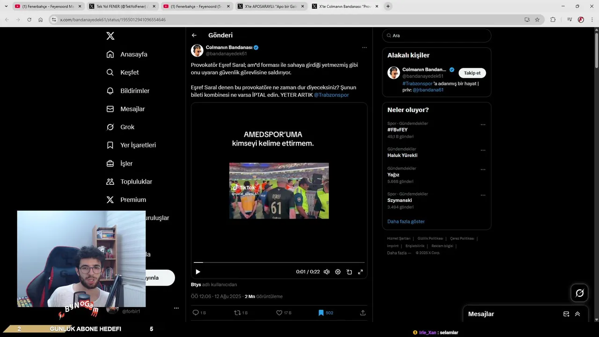Open Premium page in sidebar
Viewport: 599px width, 337px height.
(x=126, y=200)
